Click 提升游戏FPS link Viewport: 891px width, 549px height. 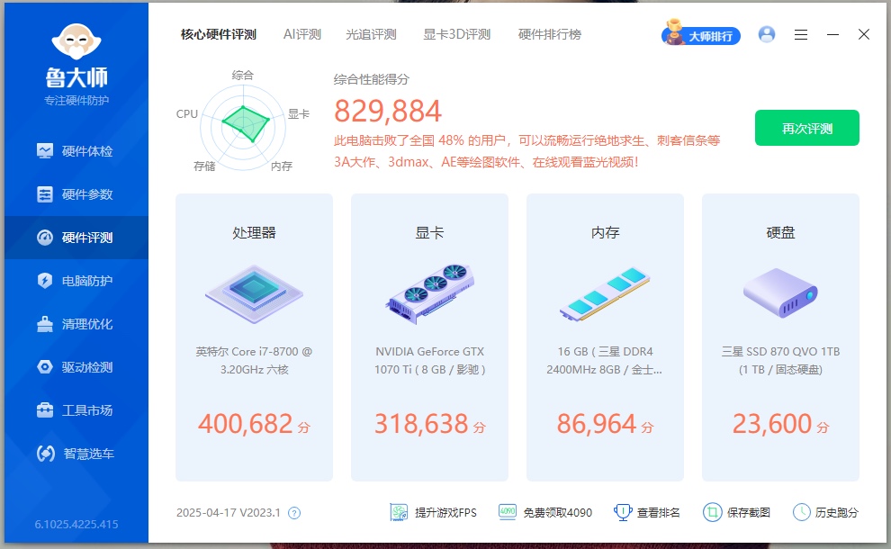(434, 512)
